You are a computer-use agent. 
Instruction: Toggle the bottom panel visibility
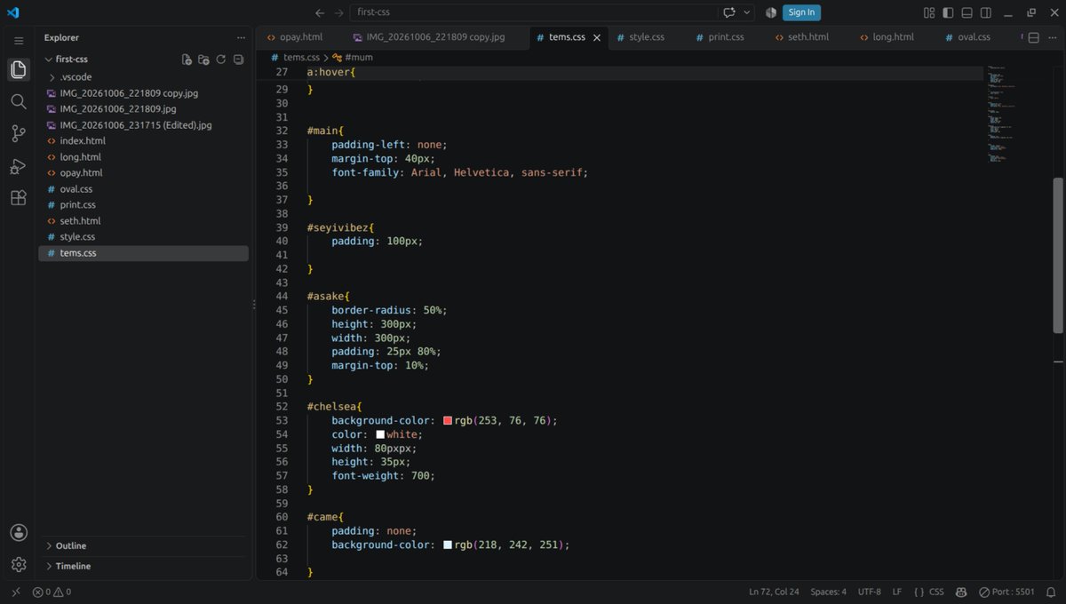coord(967,12)
